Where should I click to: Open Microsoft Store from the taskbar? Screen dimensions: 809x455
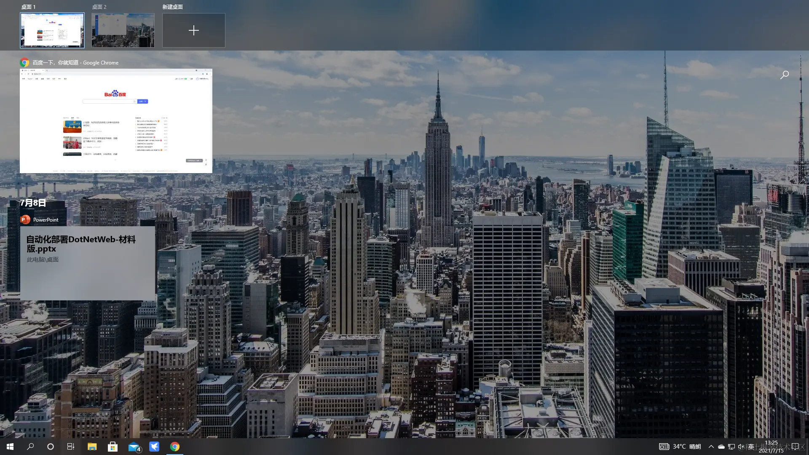tap(113, 446)
